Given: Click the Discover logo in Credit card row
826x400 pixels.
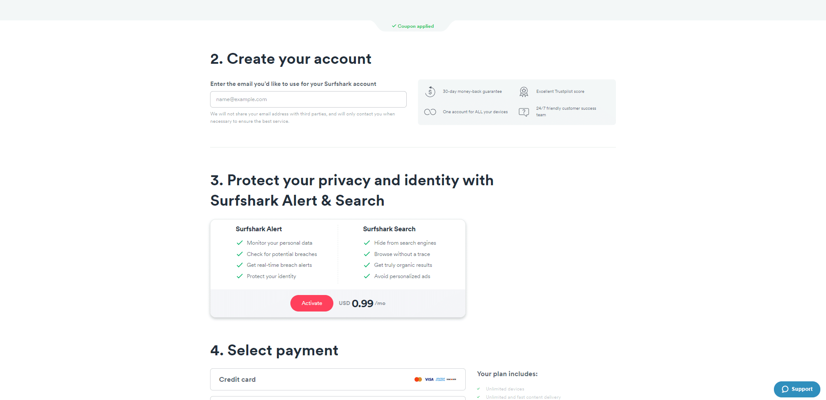Looking at the screenshot, I should coord(451,380).
